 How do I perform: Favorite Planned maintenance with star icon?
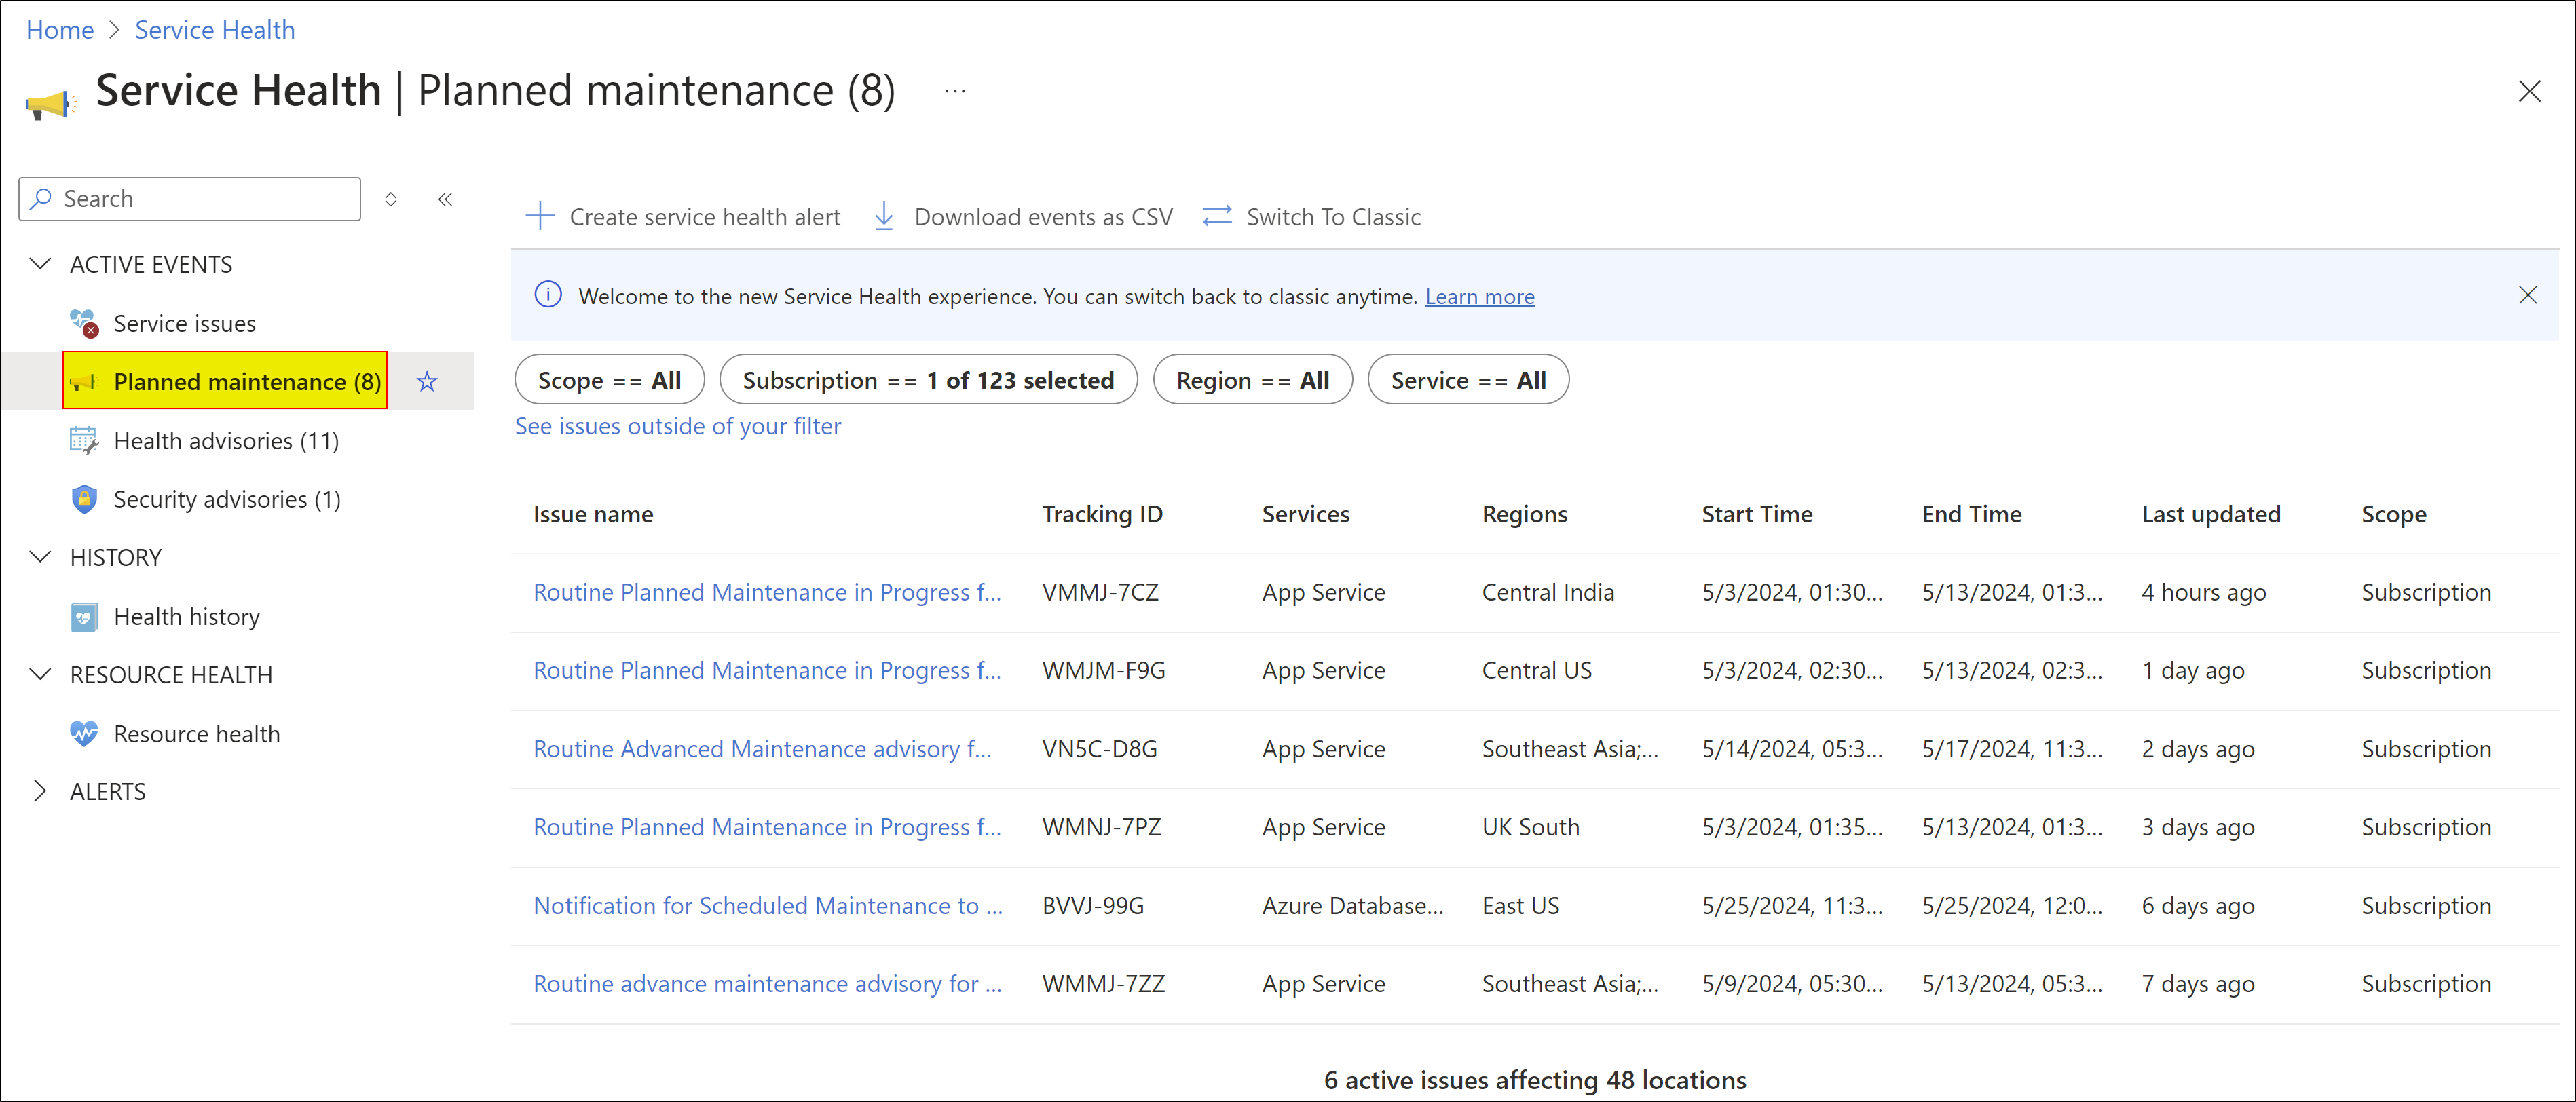pyautogui.click(x=427, y=381)
